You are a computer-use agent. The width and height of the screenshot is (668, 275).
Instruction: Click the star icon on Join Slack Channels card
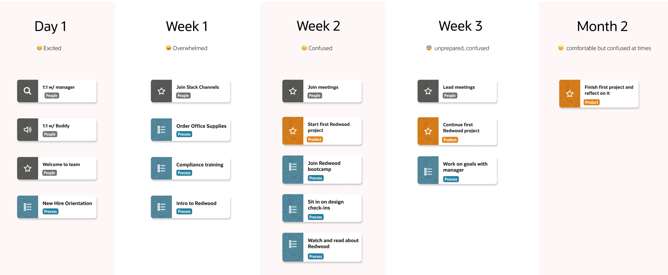161,91
